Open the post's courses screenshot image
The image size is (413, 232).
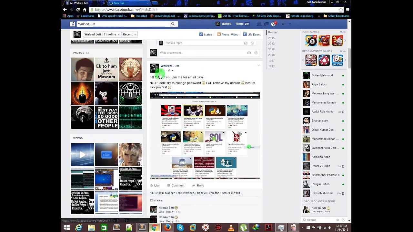205,136
